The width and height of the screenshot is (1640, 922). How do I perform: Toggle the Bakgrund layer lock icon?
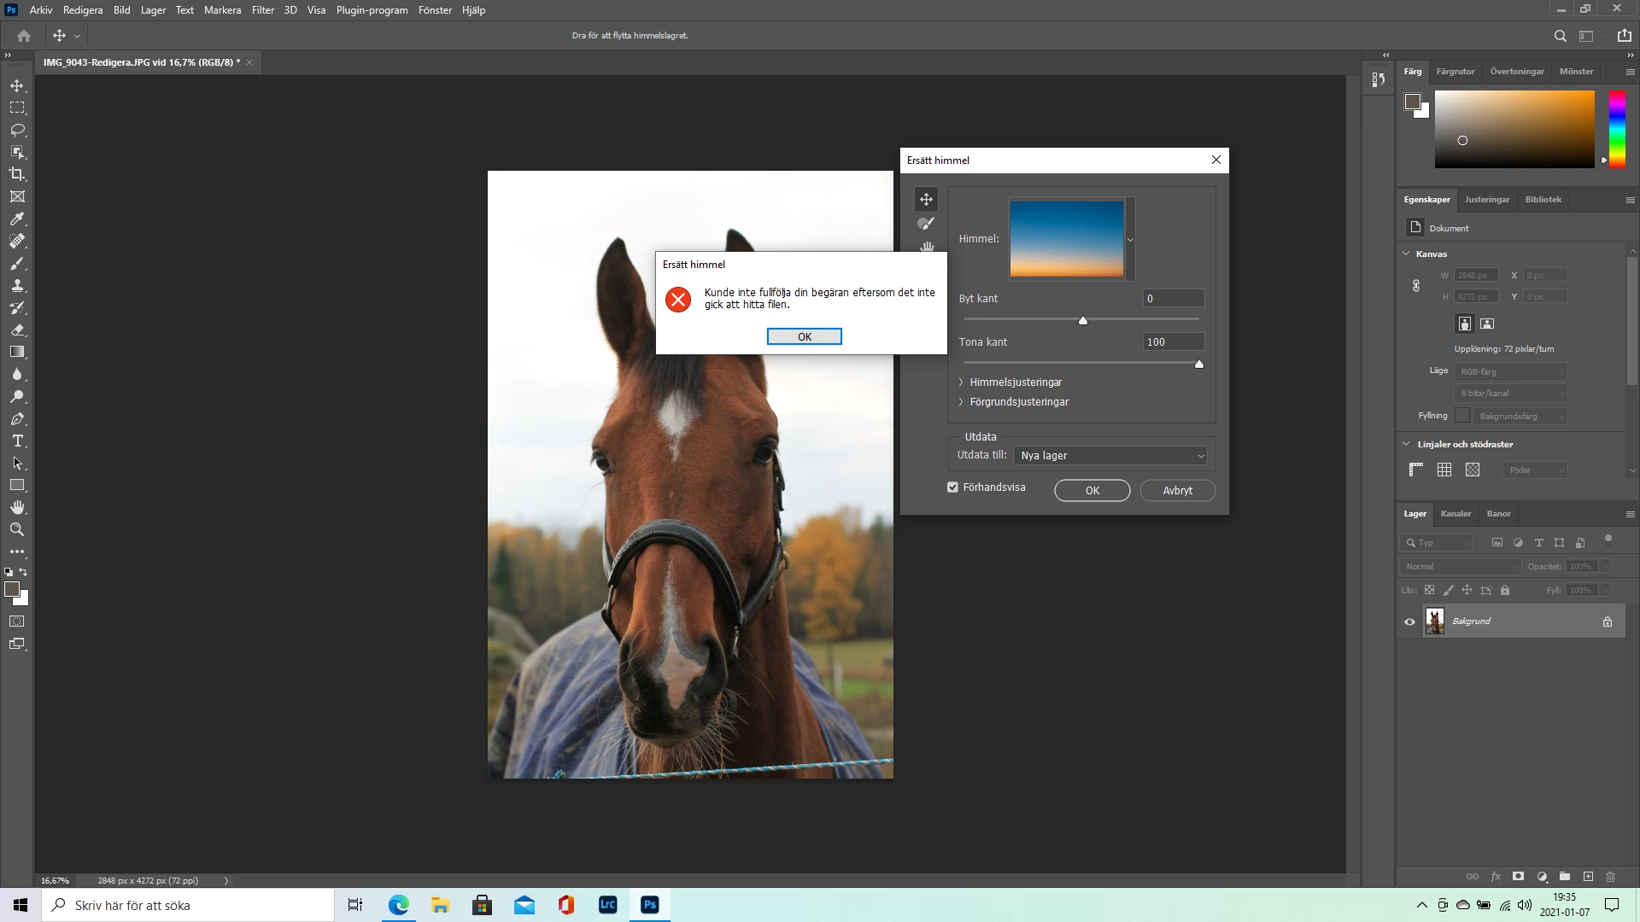point(1607,621)
